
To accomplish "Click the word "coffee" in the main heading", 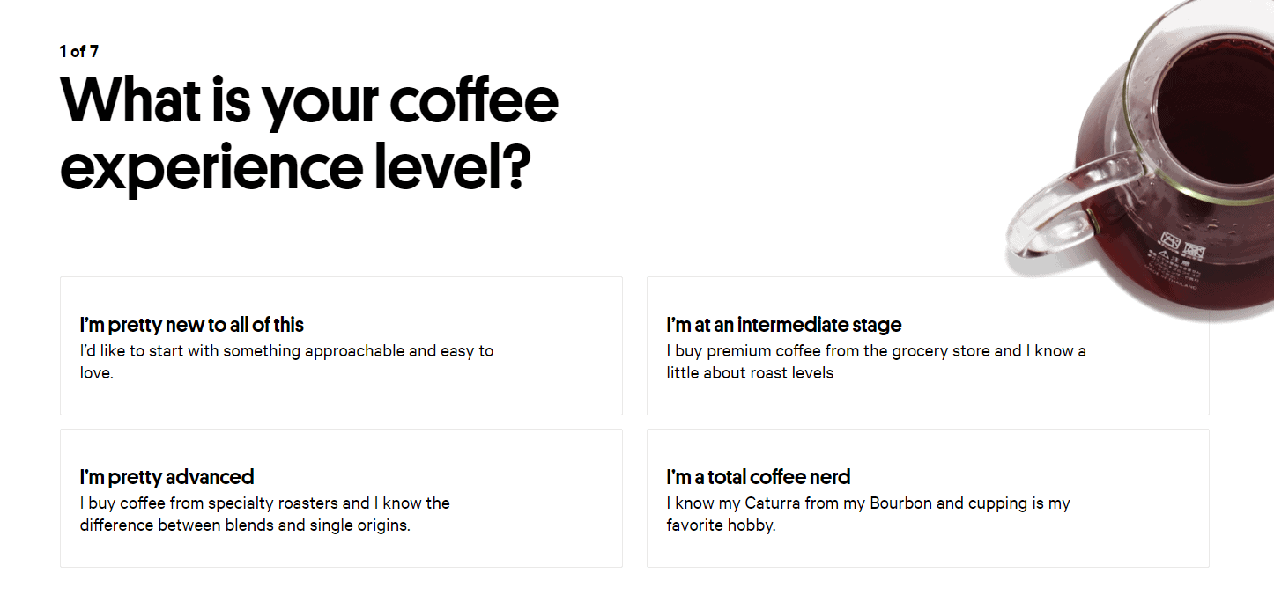I will click(x=473, y=101).
